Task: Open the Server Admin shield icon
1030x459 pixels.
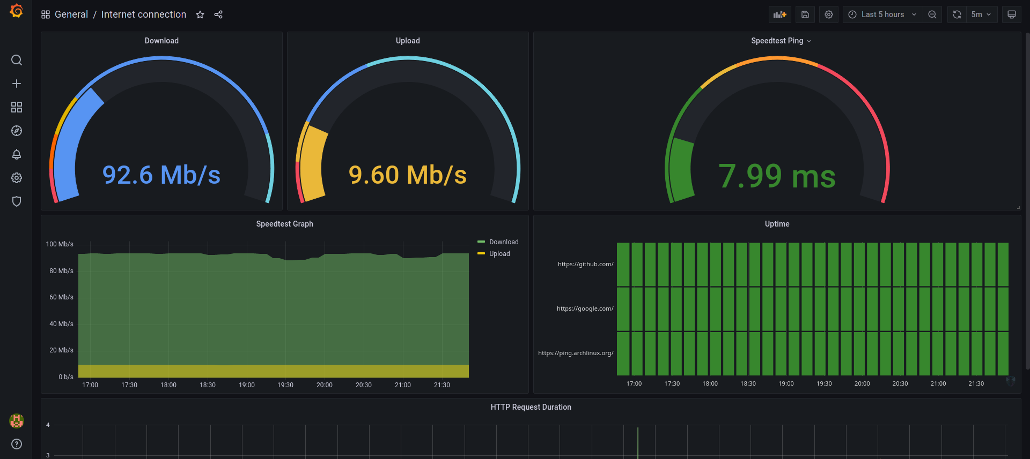Action: (x=17, y=201)
